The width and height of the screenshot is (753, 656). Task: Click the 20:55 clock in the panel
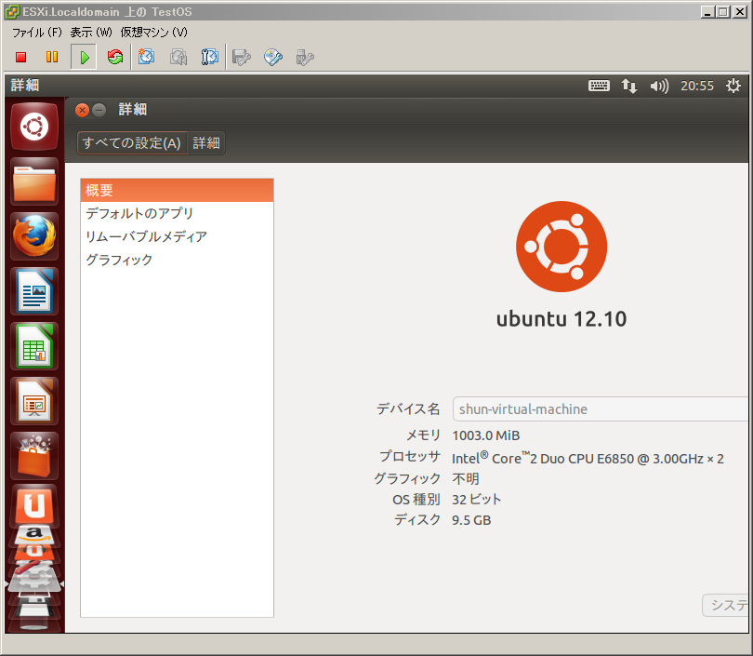(x=697, y=86)
